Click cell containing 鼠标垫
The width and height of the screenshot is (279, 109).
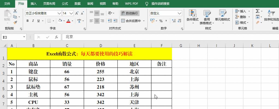click(x=33, y=87)
